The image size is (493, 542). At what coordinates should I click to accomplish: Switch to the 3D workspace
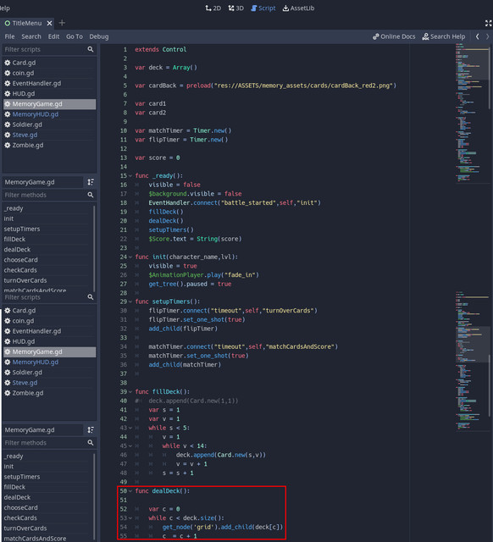click(x=235, y=8)
